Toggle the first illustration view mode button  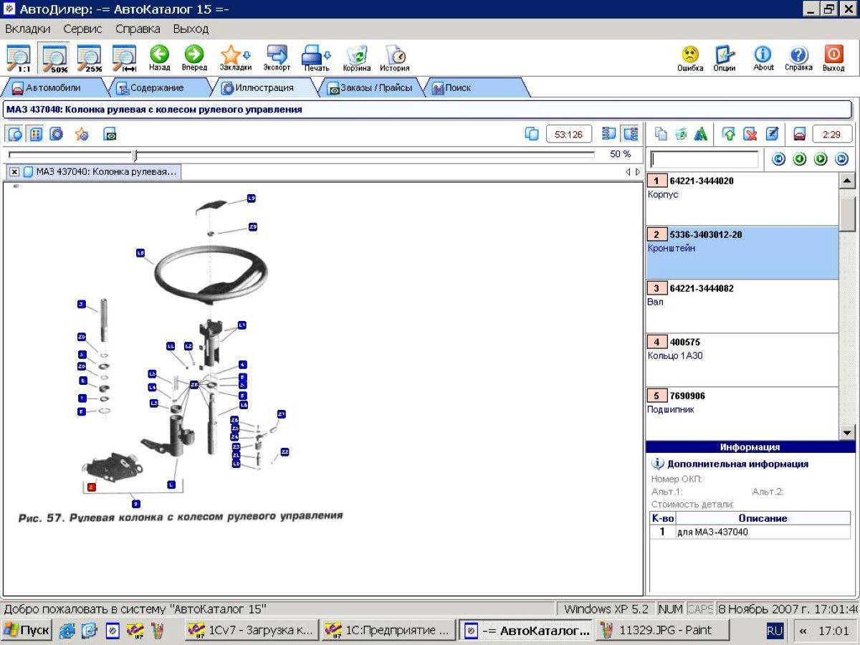[x=15, y=134]
